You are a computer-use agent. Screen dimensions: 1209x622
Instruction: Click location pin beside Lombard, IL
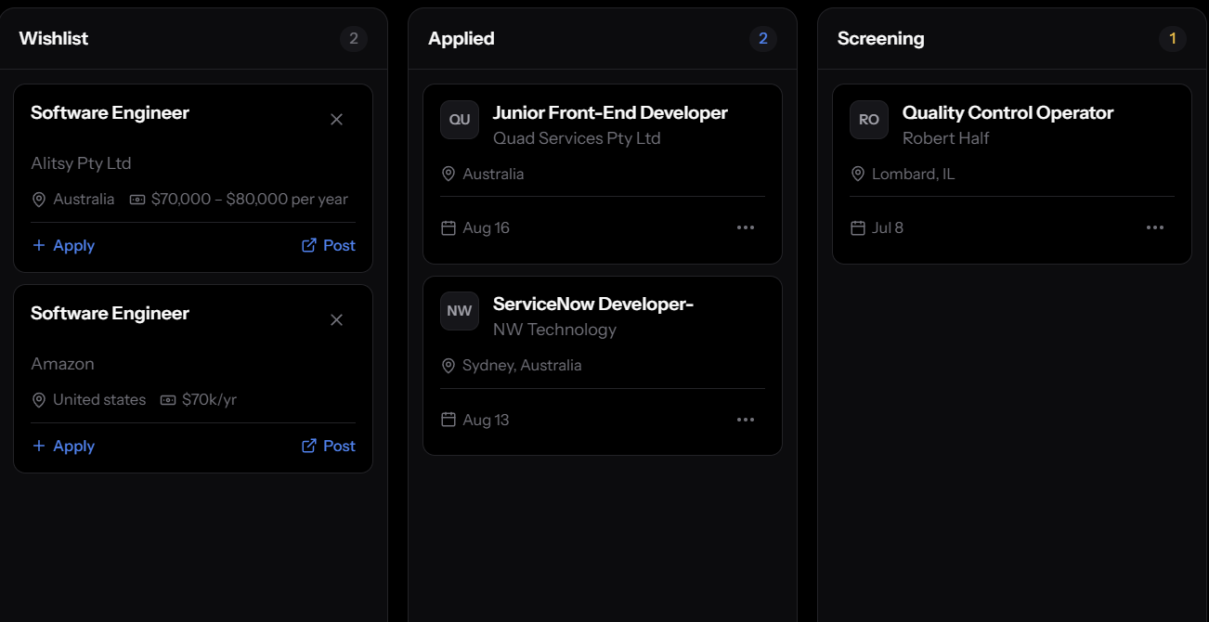[x=858, y=175]
